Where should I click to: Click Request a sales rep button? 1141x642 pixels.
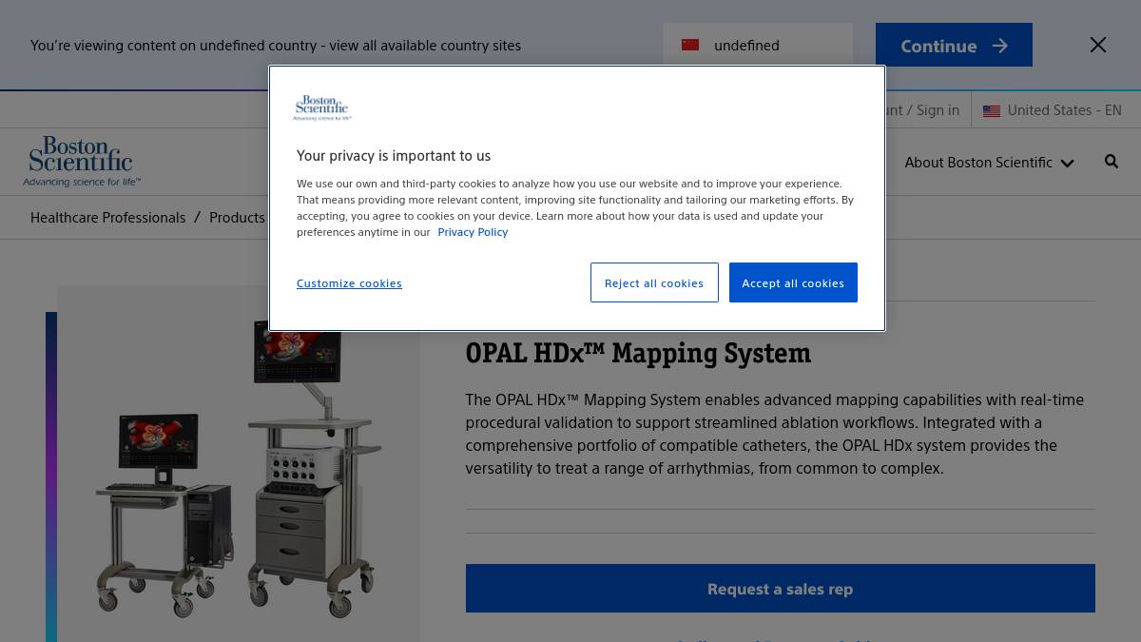click(x=780, y=589)
